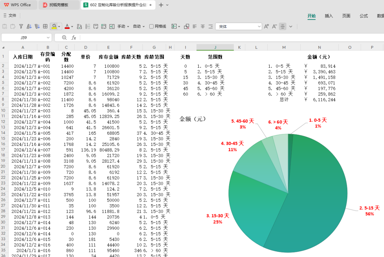Click the freeze panes icon
The image size is (384, 257).
(x=174, y=27)
